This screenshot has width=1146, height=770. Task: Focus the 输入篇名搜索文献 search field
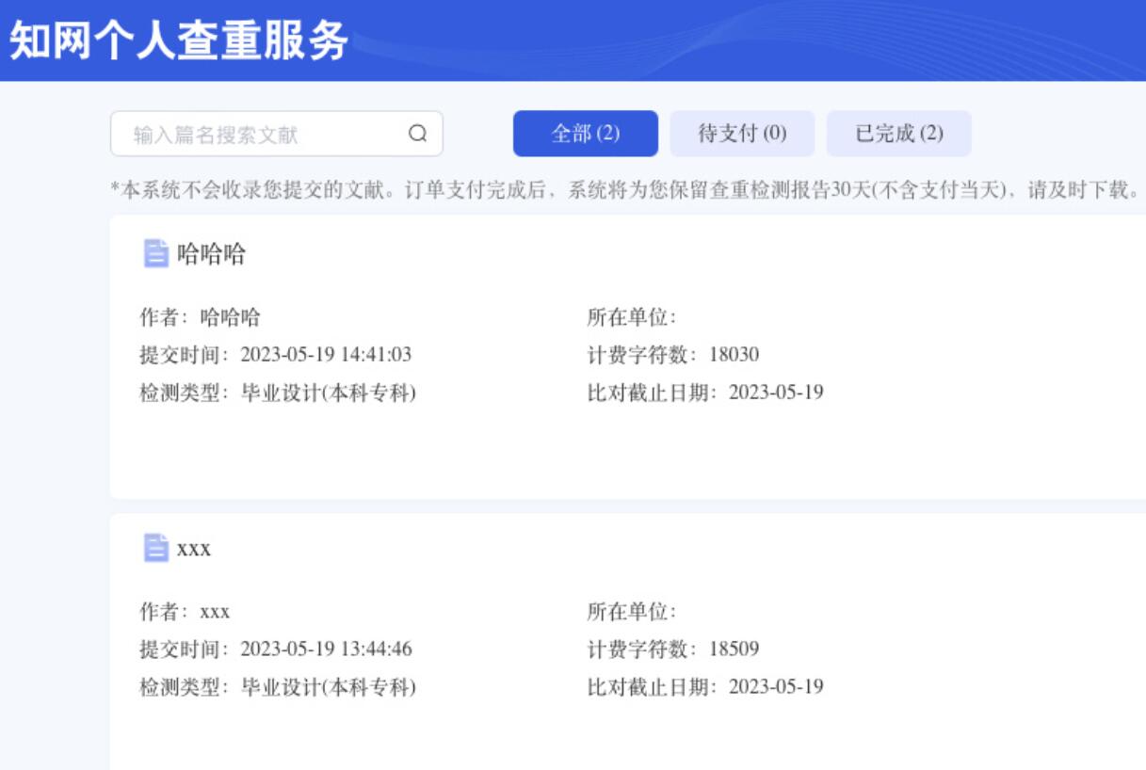264,134
